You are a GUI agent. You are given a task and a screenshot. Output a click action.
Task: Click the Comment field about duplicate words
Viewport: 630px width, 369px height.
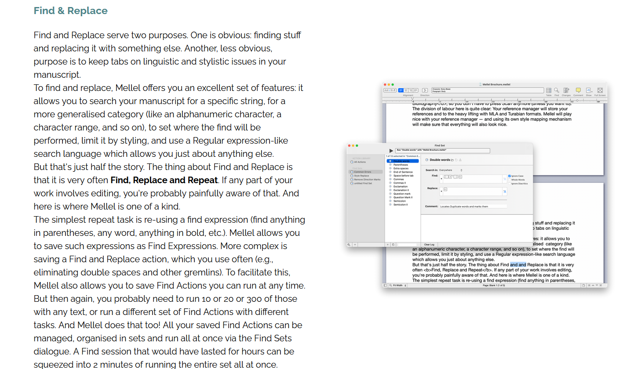click(473, 206)
